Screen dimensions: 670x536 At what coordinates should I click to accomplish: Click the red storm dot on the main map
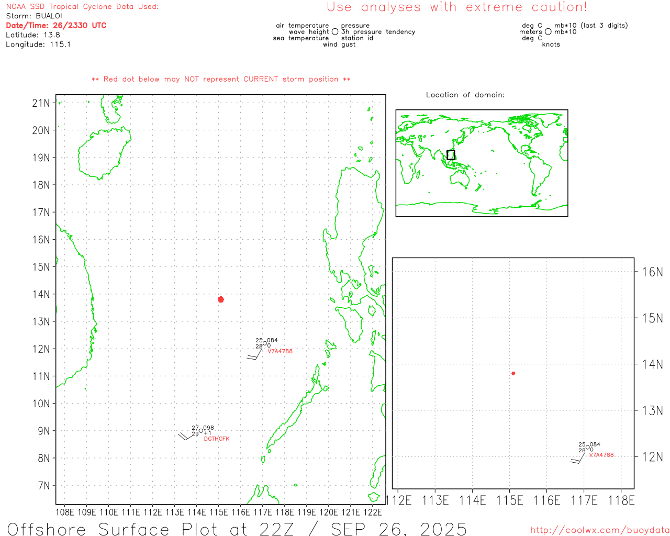[221, 299]
